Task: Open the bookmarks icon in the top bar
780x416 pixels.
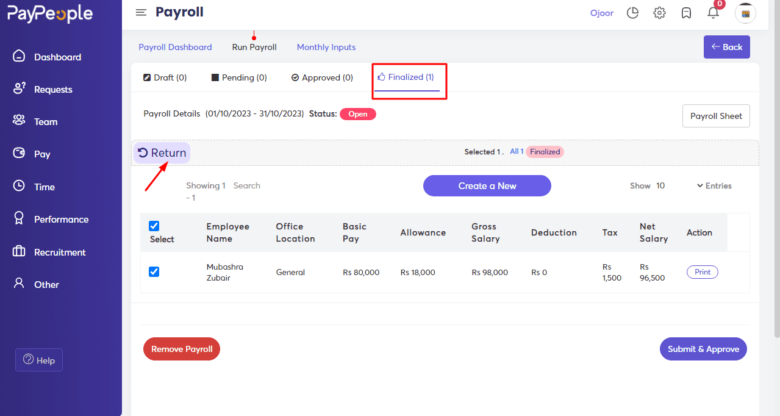Action: [686, 12]
